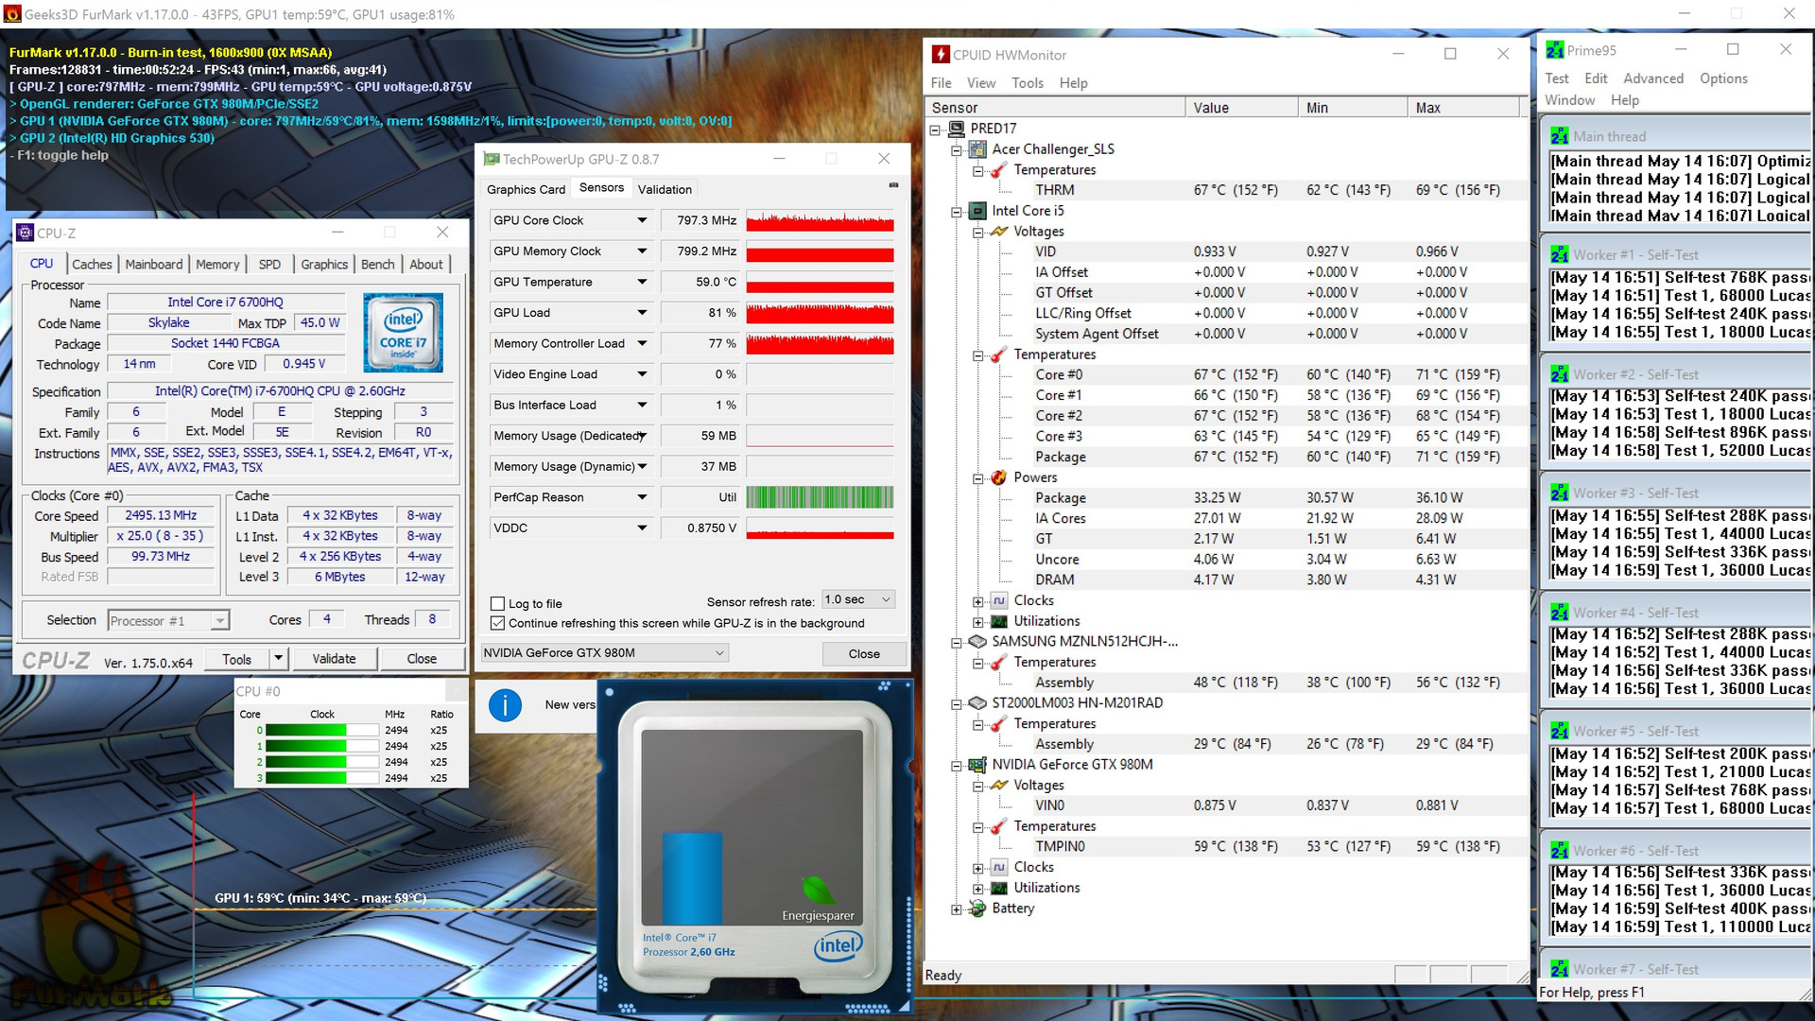Click the Intel Core i7 gadget thumbnail

pos(754,845)
